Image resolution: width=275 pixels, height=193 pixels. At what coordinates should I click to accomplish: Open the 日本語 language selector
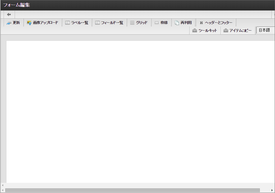[x=265, y=30]
